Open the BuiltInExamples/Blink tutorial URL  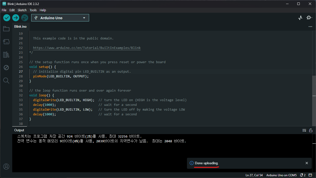click(87, 48)
